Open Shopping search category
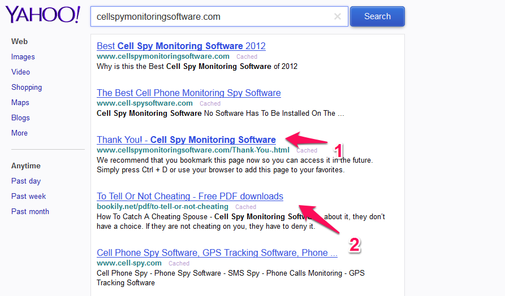This screenshot has height=296, width=505. click(27, 88)
